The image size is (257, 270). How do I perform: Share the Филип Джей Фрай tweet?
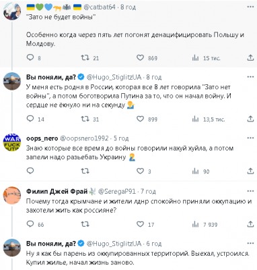click(250, 224)
